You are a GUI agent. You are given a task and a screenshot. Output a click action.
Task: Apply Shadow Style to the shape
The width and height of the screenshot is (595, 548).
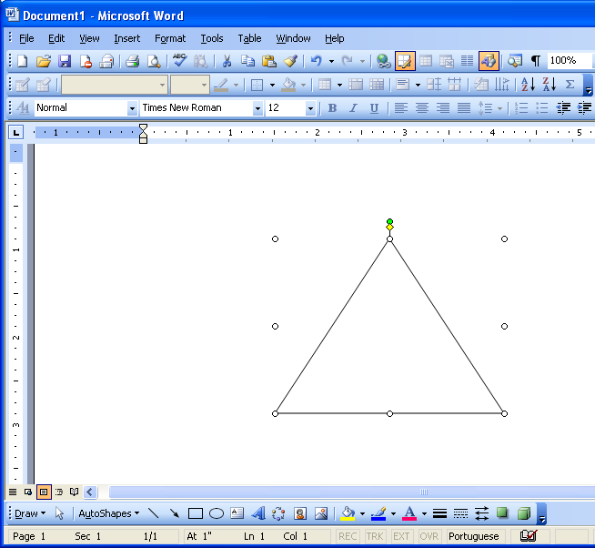(502, 513)
